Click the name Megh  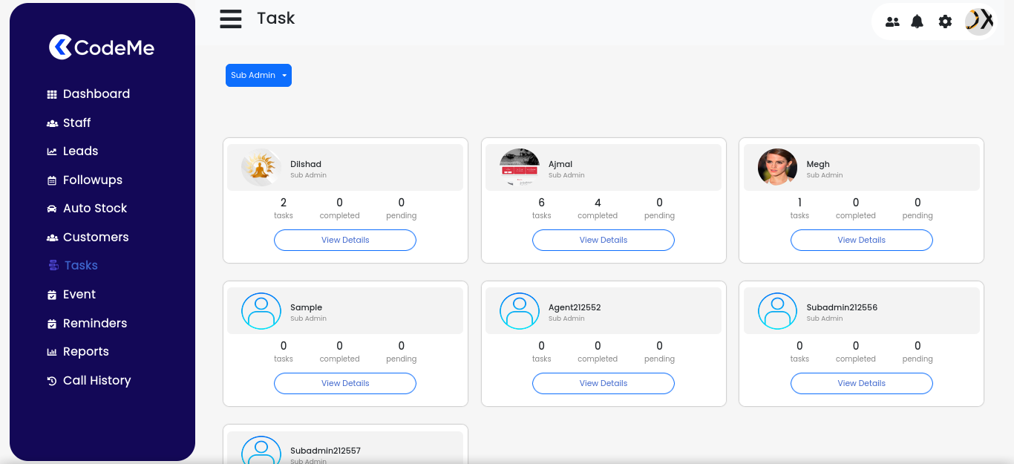[x=818, y=164]
